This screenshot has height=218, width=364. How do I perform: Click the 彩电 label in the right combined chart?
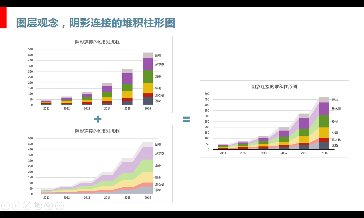tap(335, 121)
